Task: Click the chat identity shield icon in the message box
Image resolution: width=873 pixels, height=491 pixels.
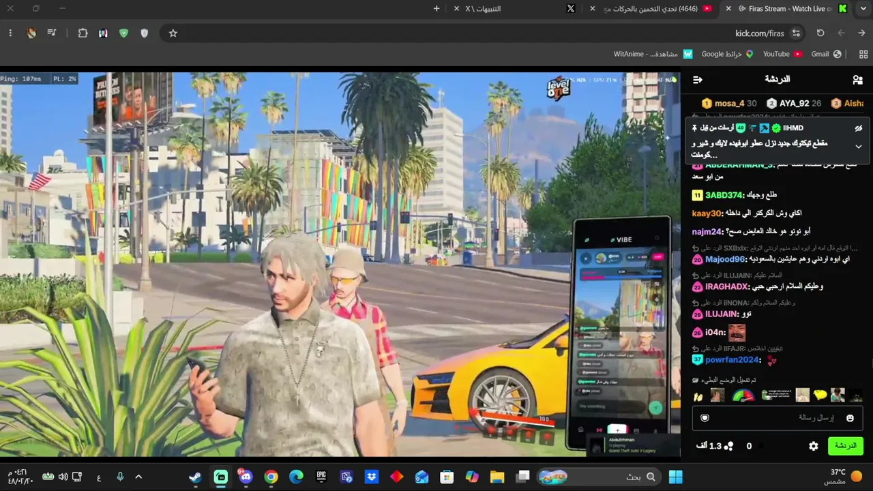Action: (705, 418)
